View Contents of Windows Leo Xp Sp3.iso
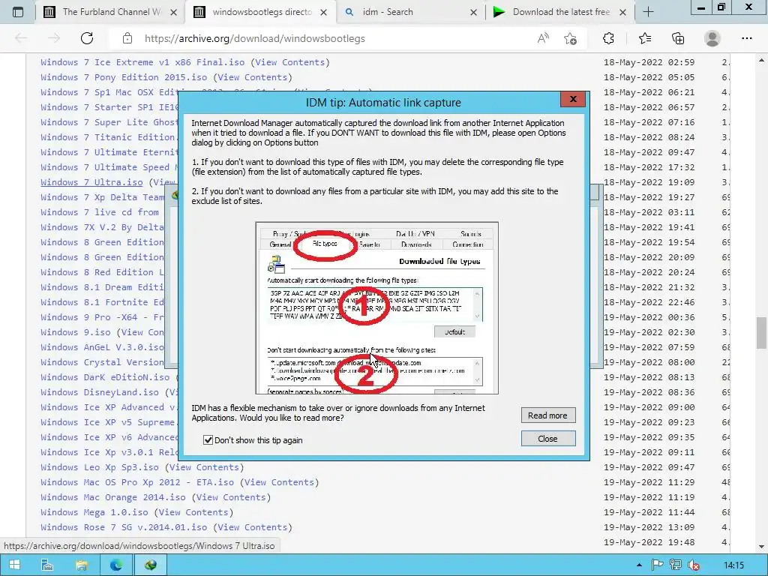Image resolution: width=768 pixels, height=576 pixels. click(x=204, y=467)
